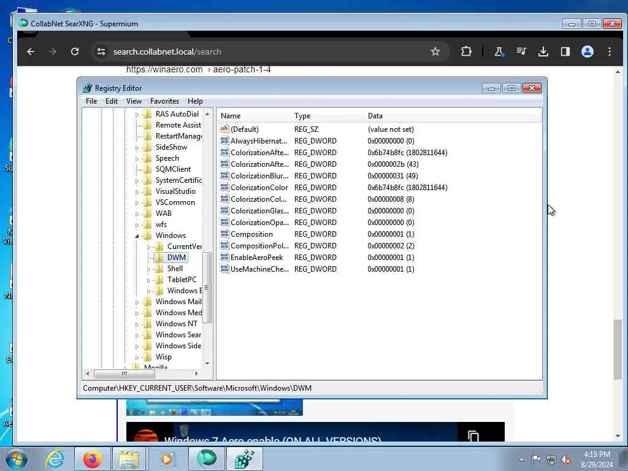Screen dimensions: 628x471
Task: Click the tree pane vertical scrollbar thumb
Action: (x=207, y=288)
